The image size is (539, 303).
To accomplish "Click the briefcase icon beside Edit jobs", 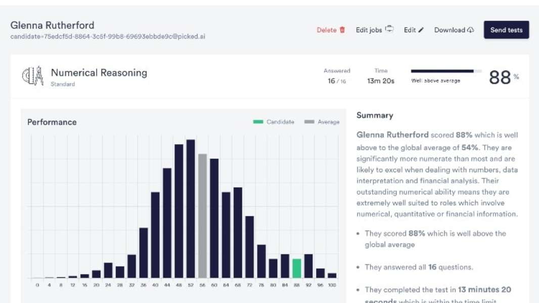I will click(389, 29).
